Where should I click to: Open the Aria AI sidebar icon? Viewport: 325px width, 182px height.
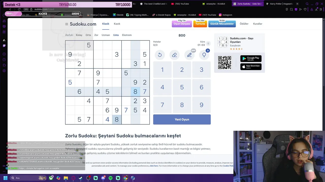(4, 40)
